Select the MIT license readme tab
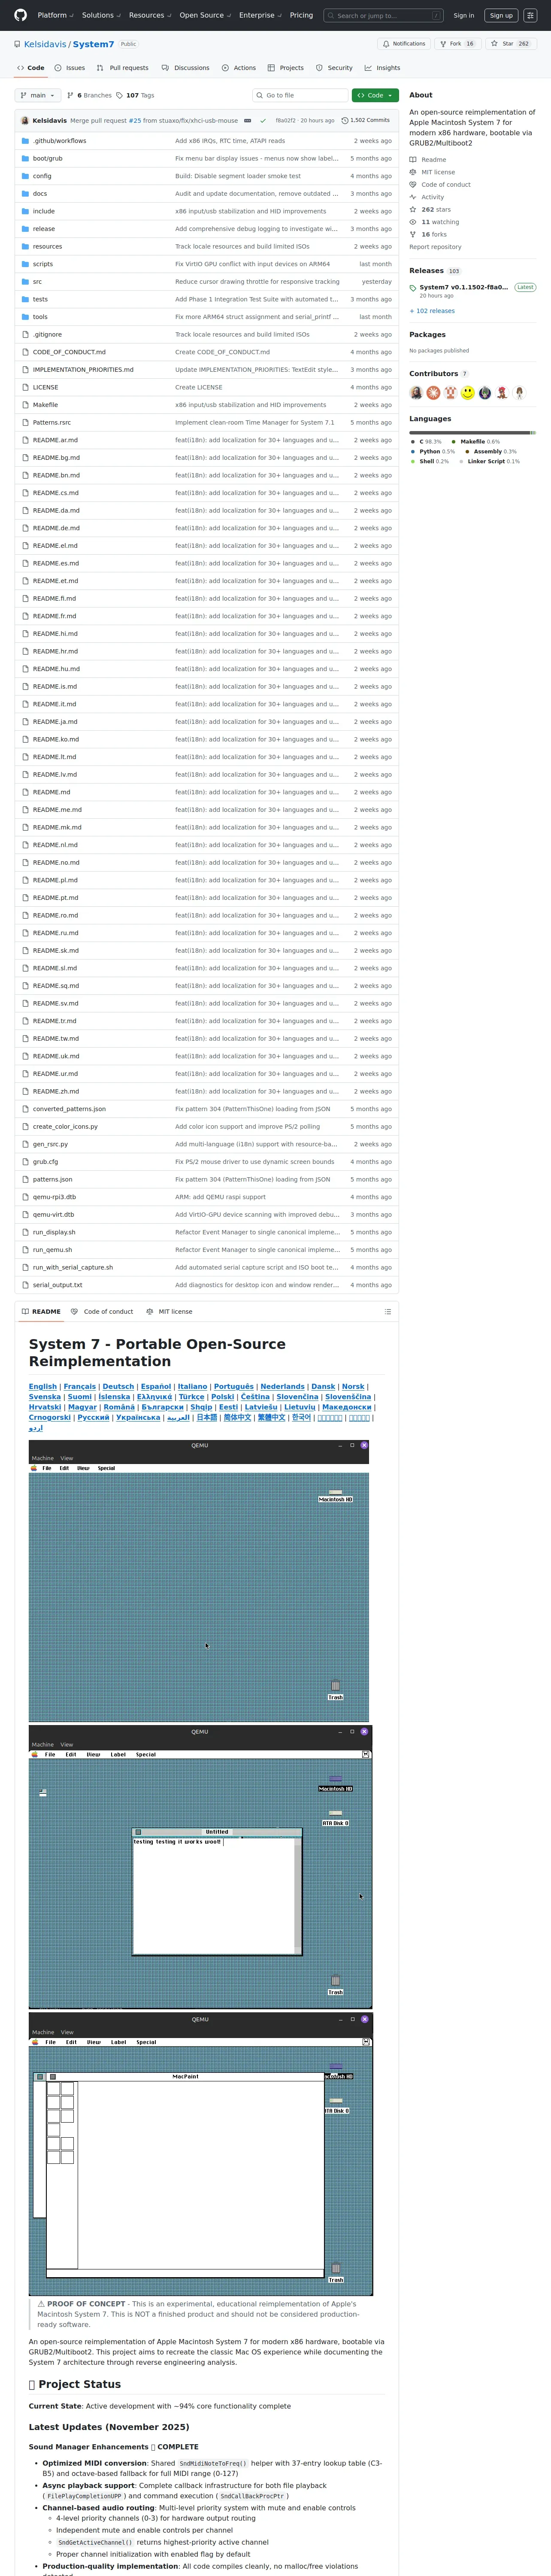This screenshot has width=551, height=2576. [x=169, y=1311]
